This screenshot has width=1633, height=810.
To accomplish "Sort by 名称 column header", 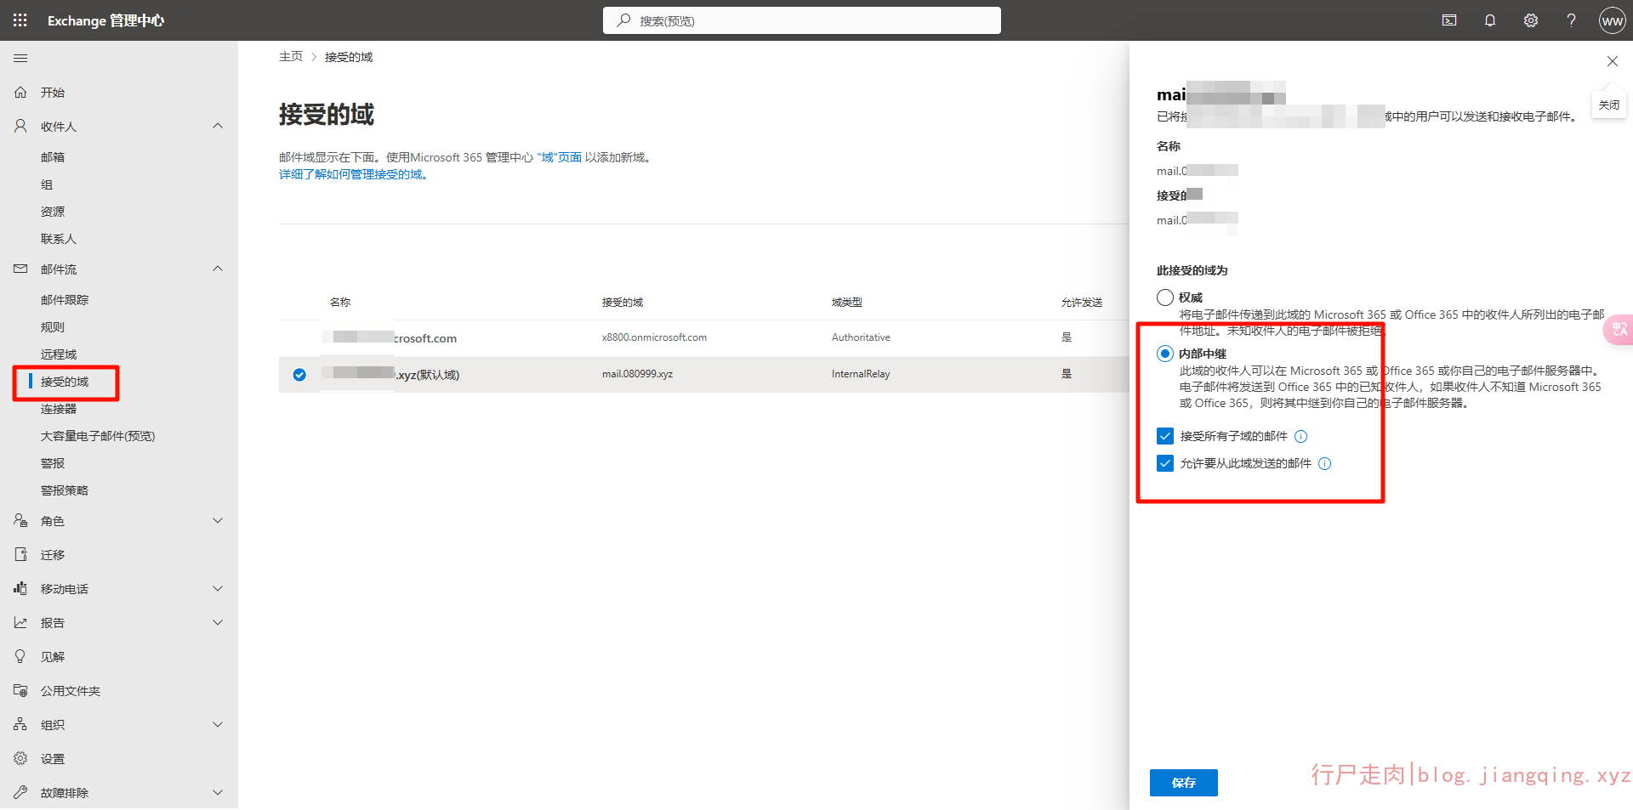I will click(340, 303).
